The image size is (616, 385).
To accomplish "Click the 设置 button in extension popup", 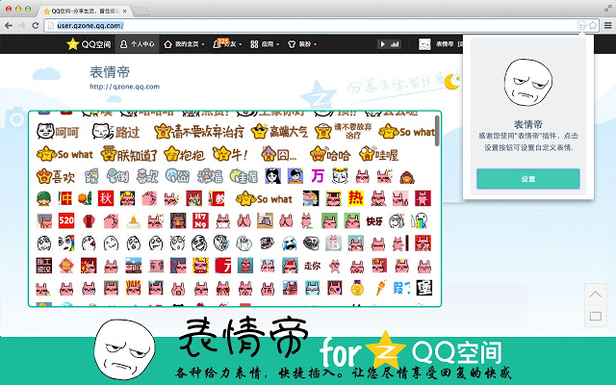I will tap(528, 179).
